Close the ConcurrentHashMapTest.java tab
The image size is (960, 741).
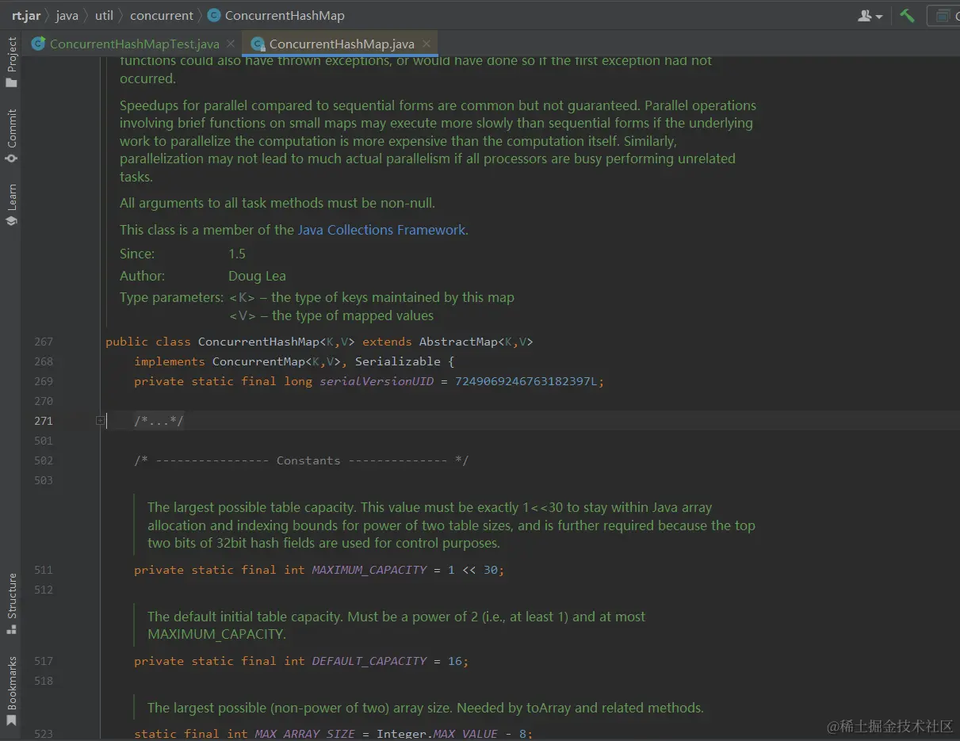231,44
